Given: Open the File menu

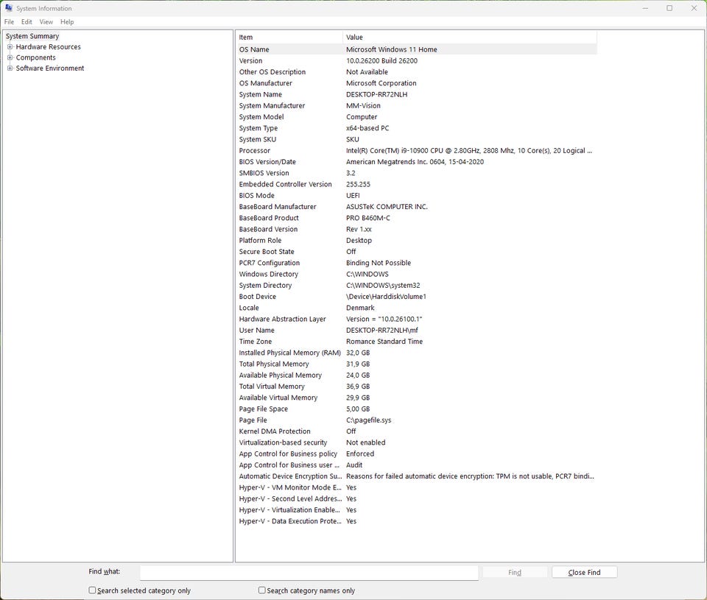Looking at the screenshot, I should 9,21.
